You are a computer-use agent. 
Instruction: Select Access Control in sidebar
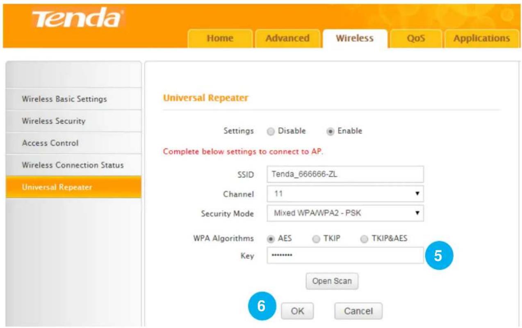pyautogui.click(x=73, y=143)
